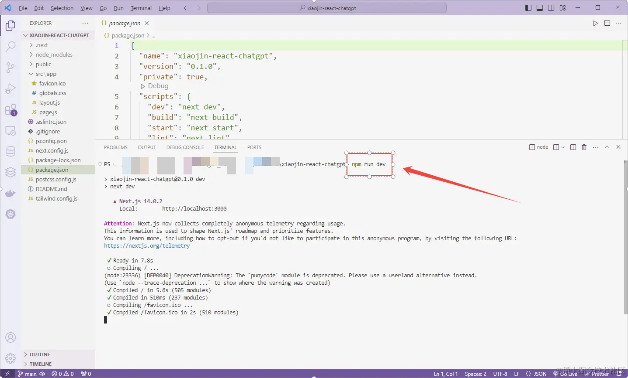Open the Source Control view
628x378 pixels.
coord(10,67)
